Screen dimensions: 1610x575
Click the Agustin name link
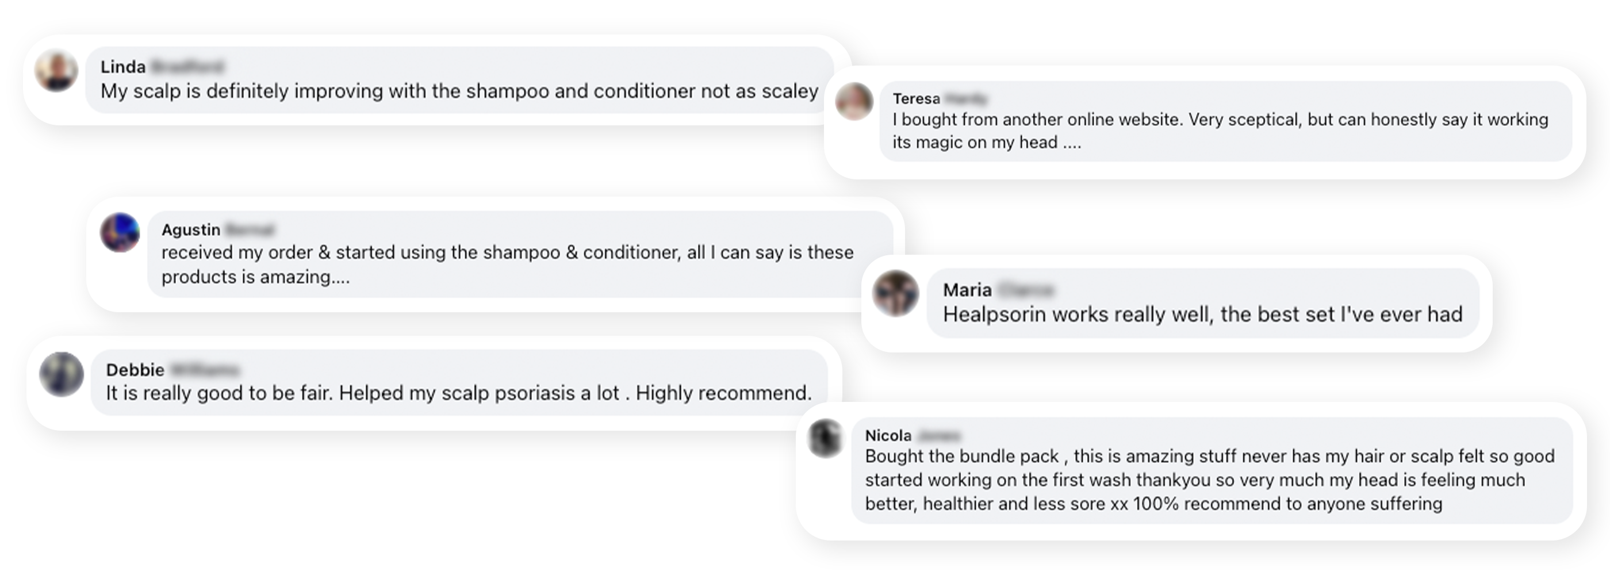191,230
